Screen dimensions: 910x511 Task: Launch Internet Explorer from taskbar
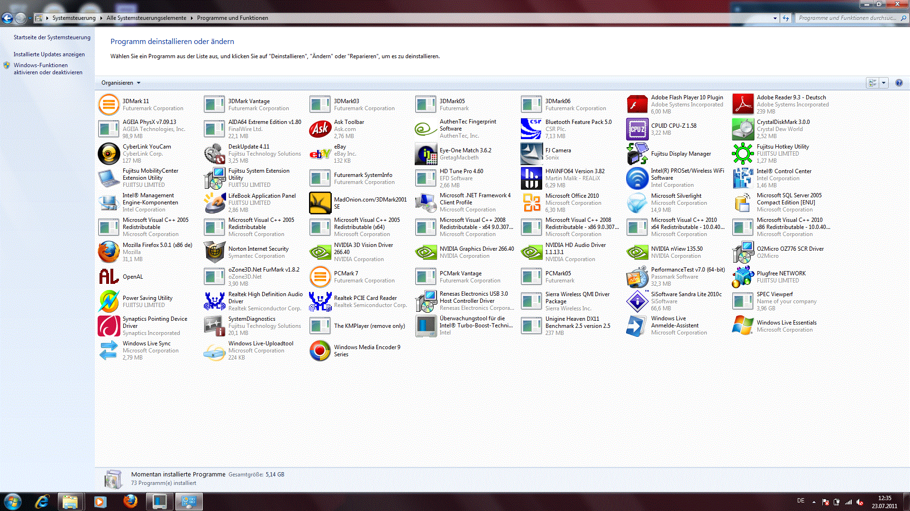pyautogui.click(x=42, y=502)
